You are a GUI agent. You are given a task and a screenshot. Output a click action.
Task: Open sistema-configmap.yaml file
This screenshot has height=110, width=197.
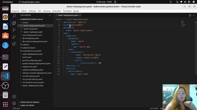point(33,70)
